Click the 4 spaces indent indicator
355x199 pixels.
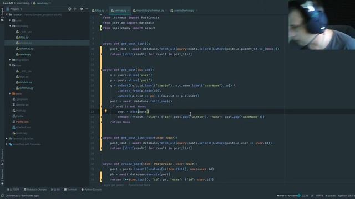click(330, 195)
